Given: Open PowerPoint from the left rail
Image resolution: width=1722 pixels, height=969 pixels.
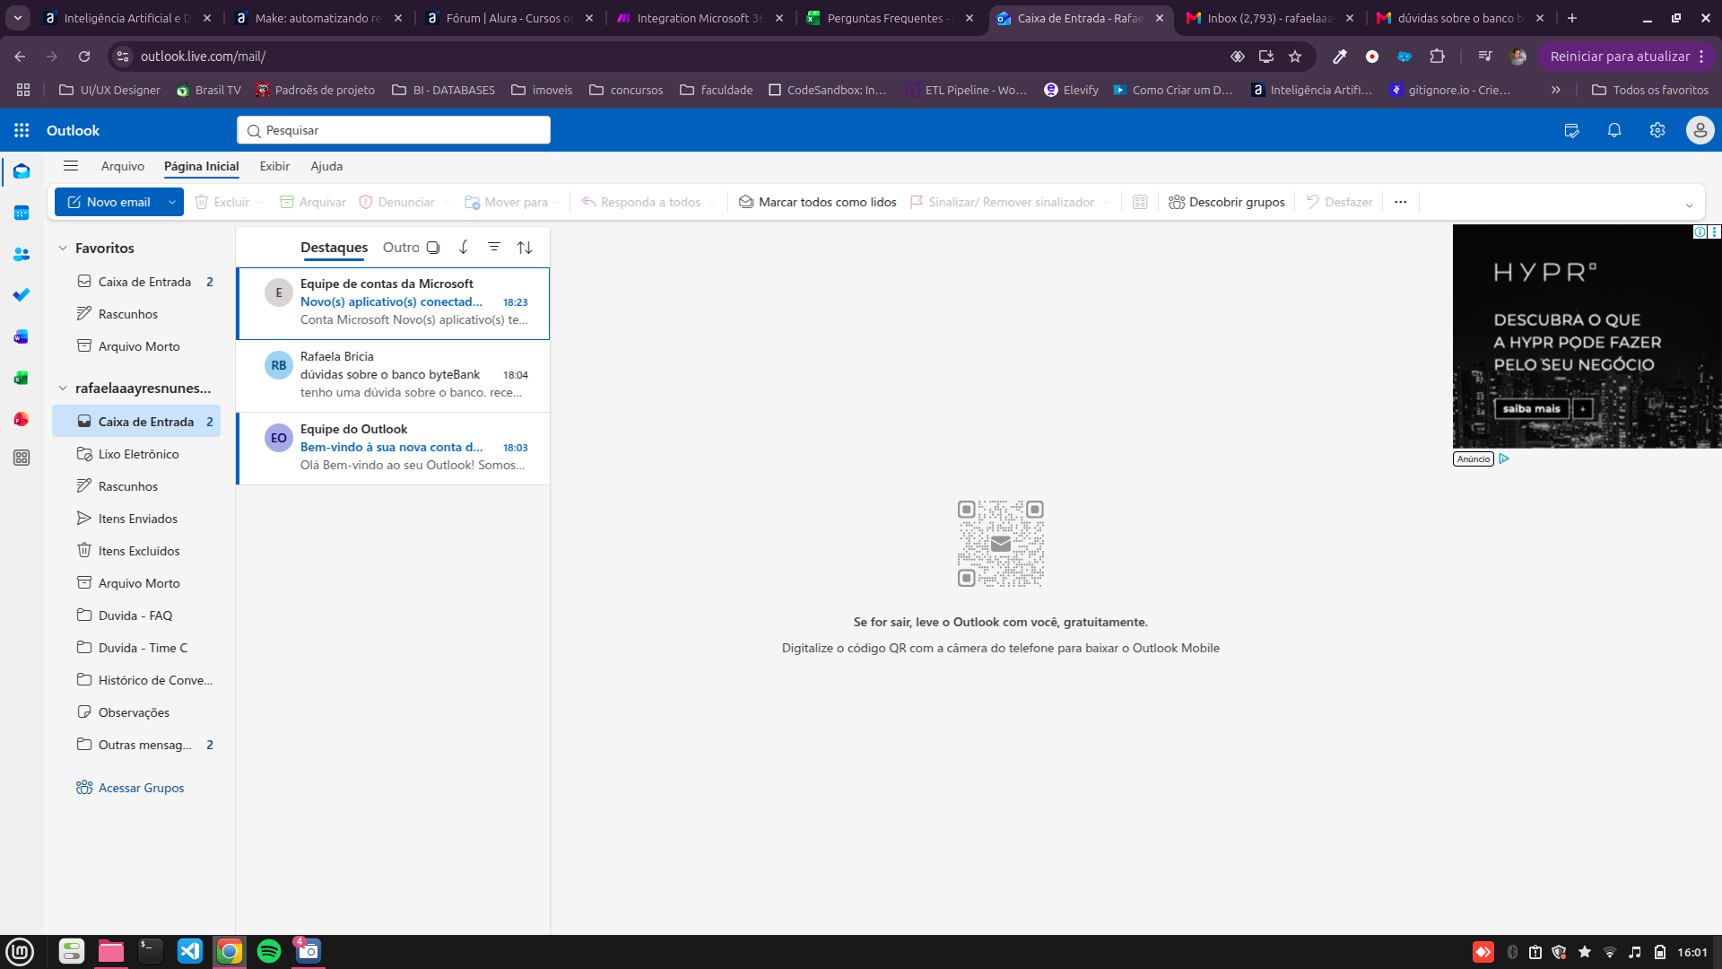Looking at the screenshot, I should (22, 419).
